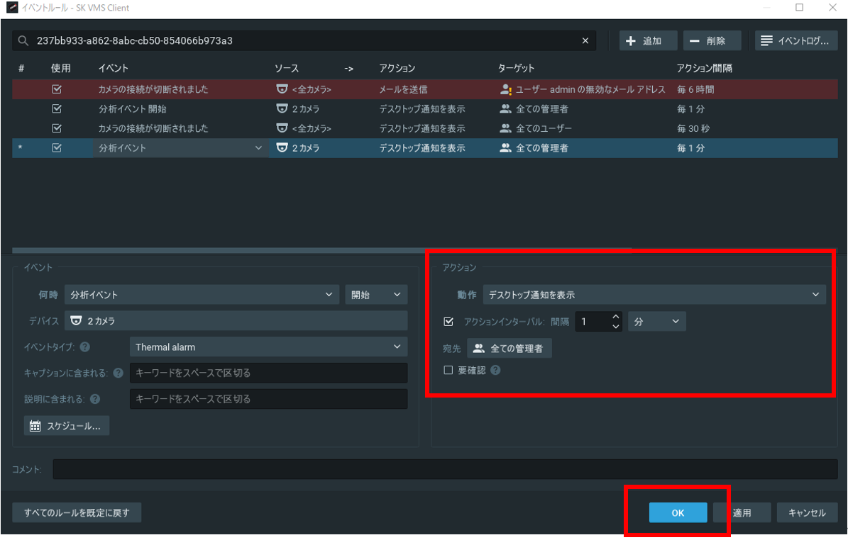The width and height of the screenshot is (848, 540).
Task: Click the help icon next to イベントタイプ
Action: (x=85, y=347)
